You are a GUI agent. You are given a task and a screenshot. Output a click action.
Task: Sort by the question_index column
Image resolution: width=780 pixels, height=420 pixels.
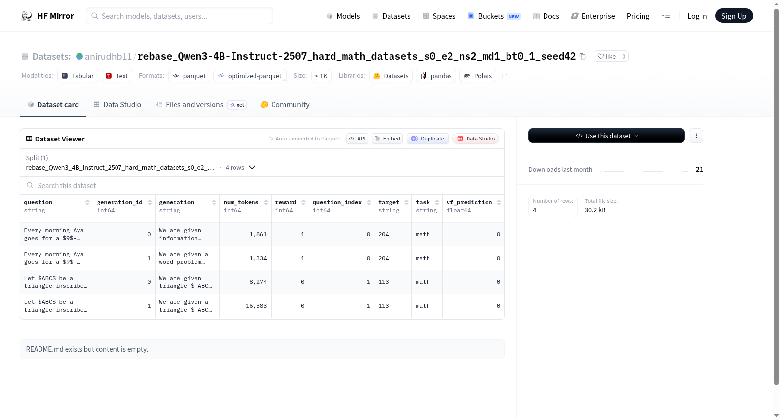(x=369, y=202)
